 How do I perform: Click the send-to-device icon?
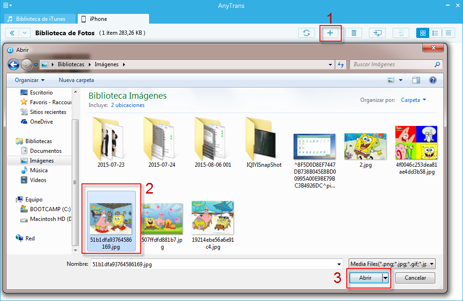click(x=401, y=33)
